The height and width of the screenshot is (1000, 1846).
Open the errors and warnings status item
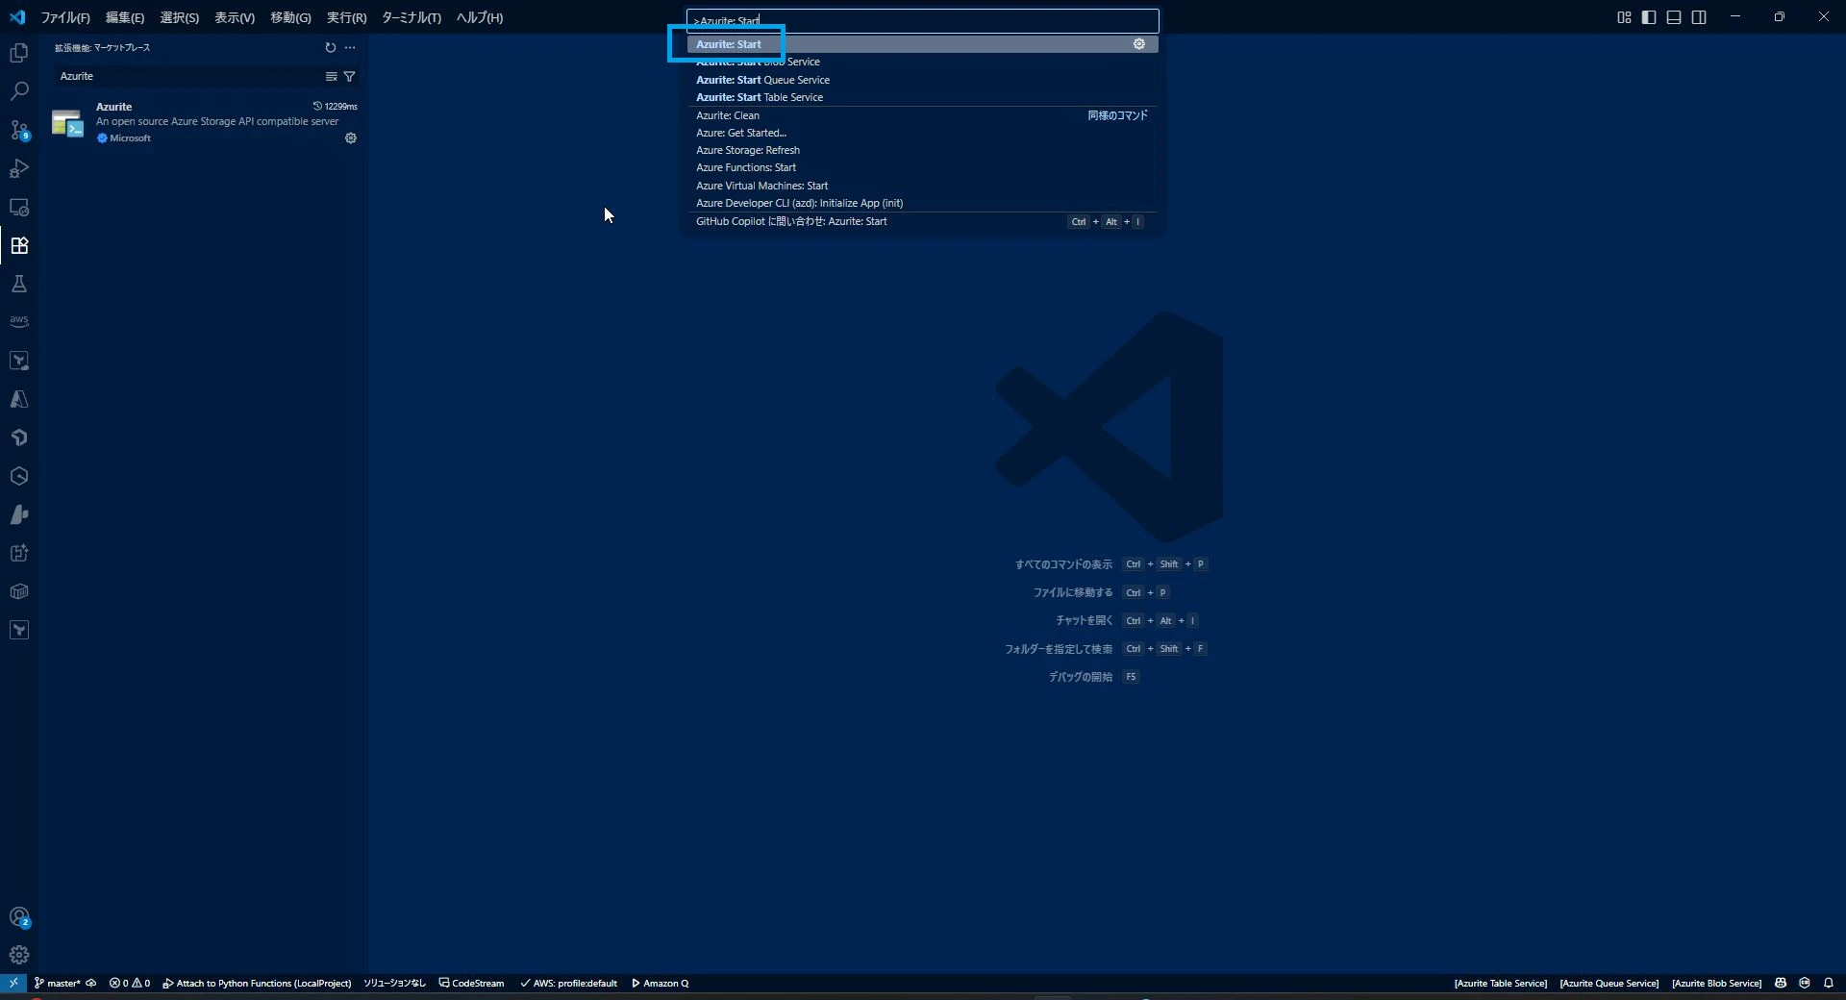(130, 983)
